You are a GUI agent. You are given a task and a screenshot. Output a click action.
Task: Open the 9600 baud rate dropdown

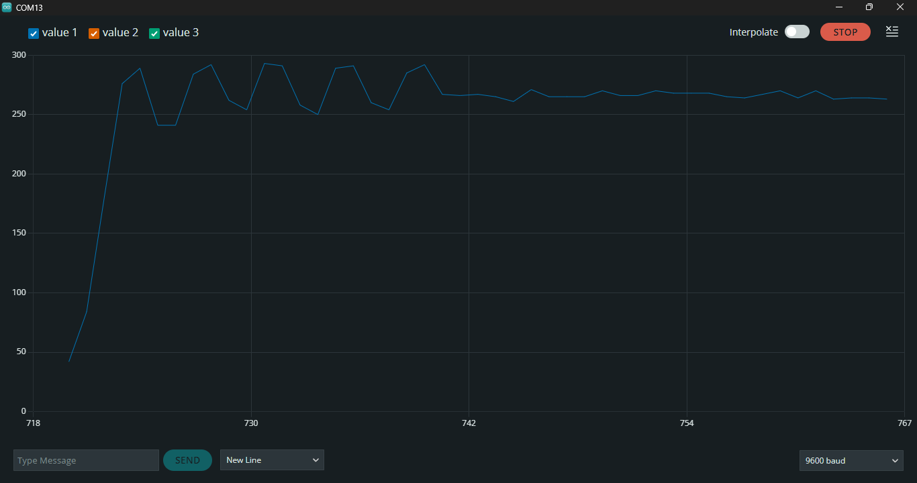click(851, 460)
